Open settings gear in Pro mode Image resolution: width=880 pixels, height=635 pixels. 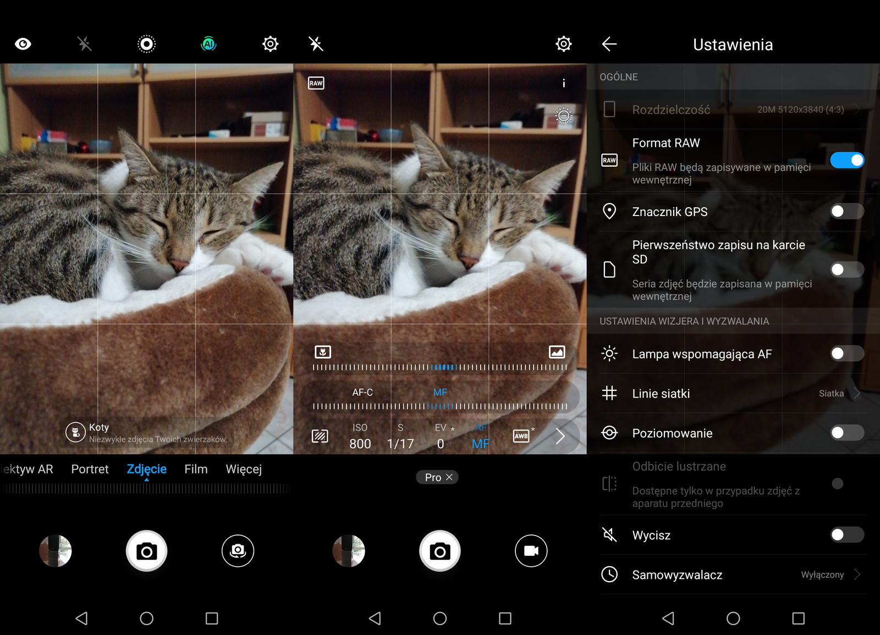tap(564, 44)
